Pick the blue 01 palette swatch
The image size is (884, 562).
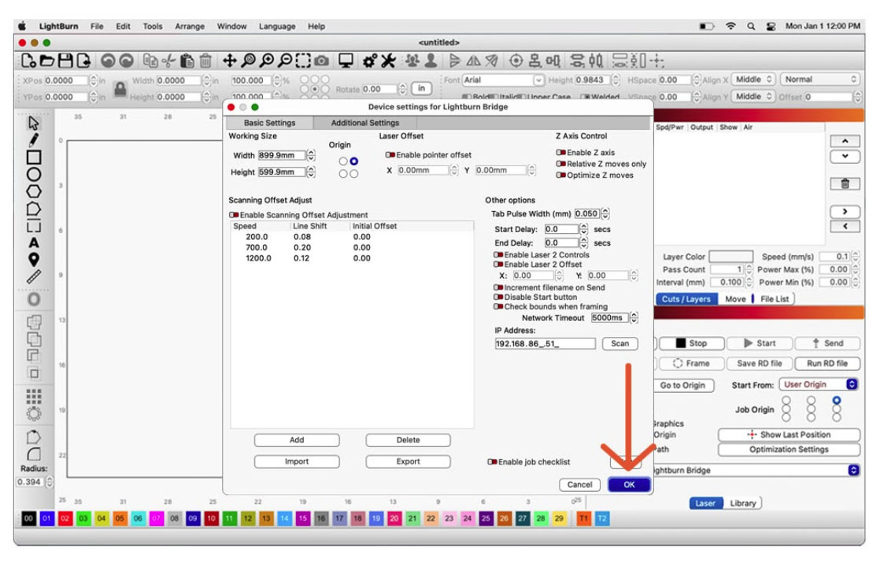46,519
